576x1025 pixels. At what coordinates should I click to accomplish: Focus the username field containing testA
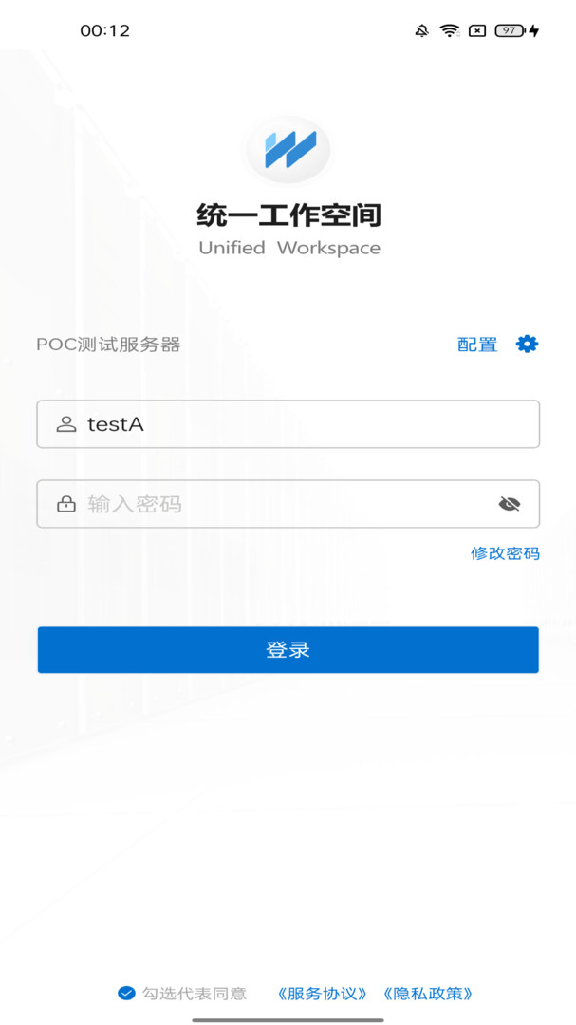coord(288,424)
